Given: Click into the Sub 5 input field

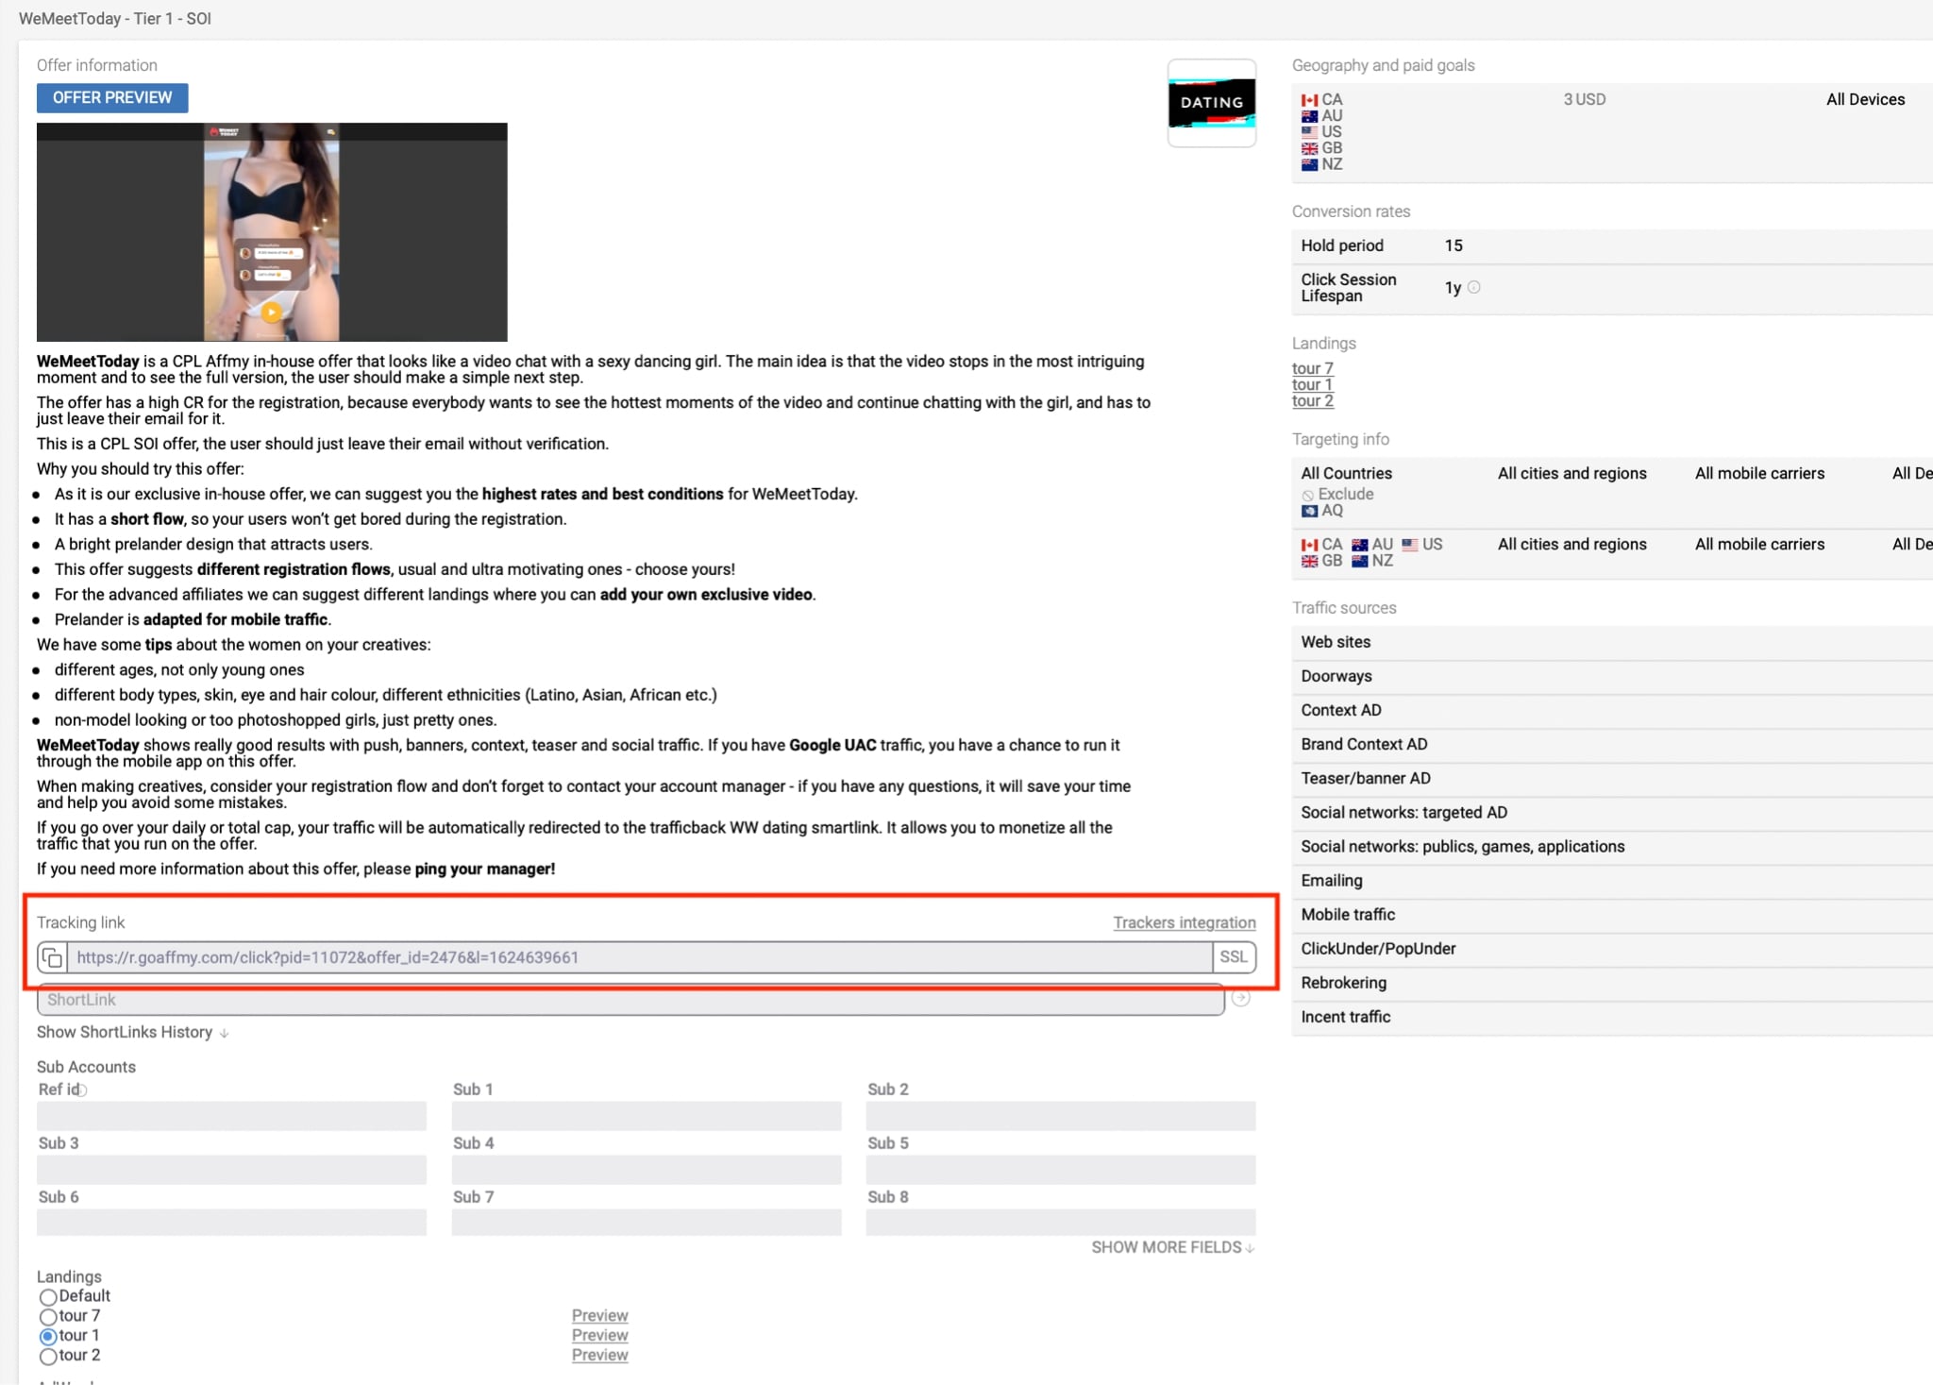Looking at the screenshot, I should [x=1060, y=1170].
